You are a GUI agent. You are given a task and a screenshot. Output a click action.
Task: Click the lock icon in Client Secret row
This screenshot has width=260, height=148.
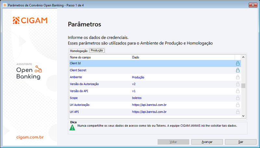coord(238,70)
